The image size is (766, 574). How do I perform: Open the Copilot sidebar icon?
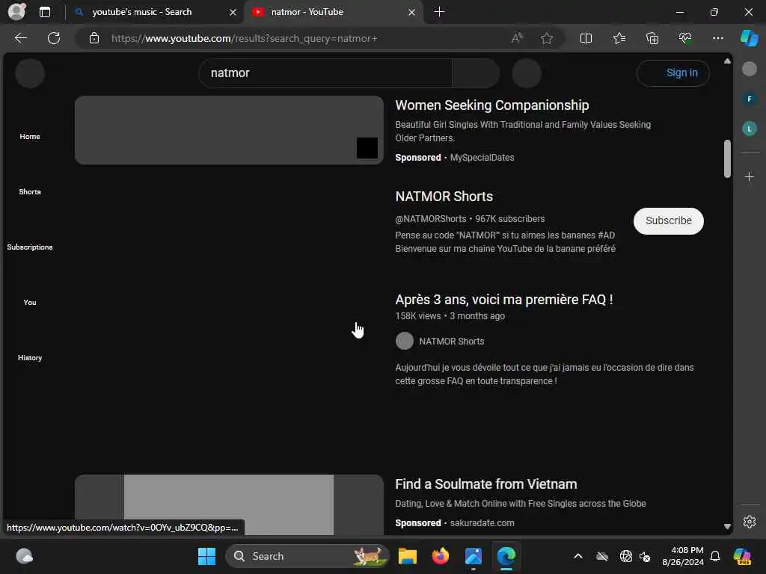tap(749, 38)
